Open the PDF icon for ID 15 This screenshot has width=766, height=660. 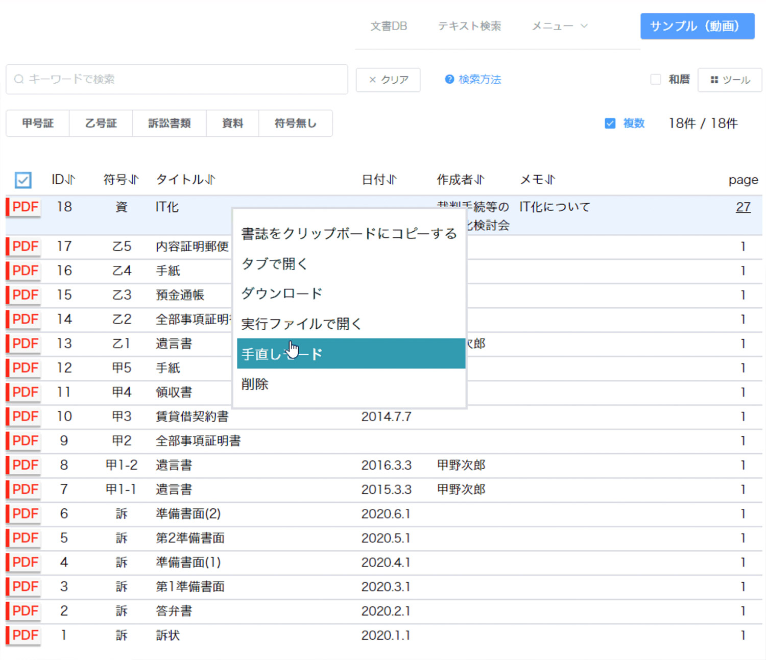[23, 295]
